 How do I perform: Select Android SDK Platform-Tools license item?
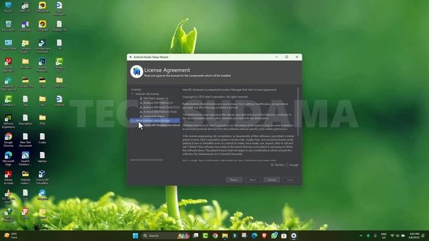[160, 112]
